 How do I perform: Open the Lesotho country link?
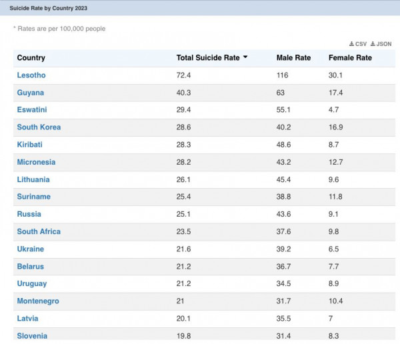point(31,75)
